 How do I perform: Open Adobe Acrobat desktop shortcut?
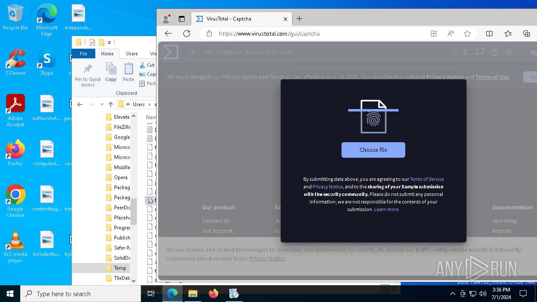(15, 111)
